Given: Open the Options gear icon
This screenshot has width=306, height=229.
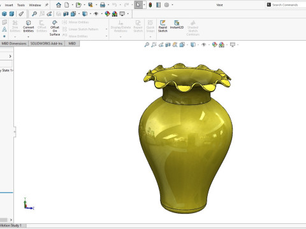Looking at the screenshot, I should tap(166, 5).
